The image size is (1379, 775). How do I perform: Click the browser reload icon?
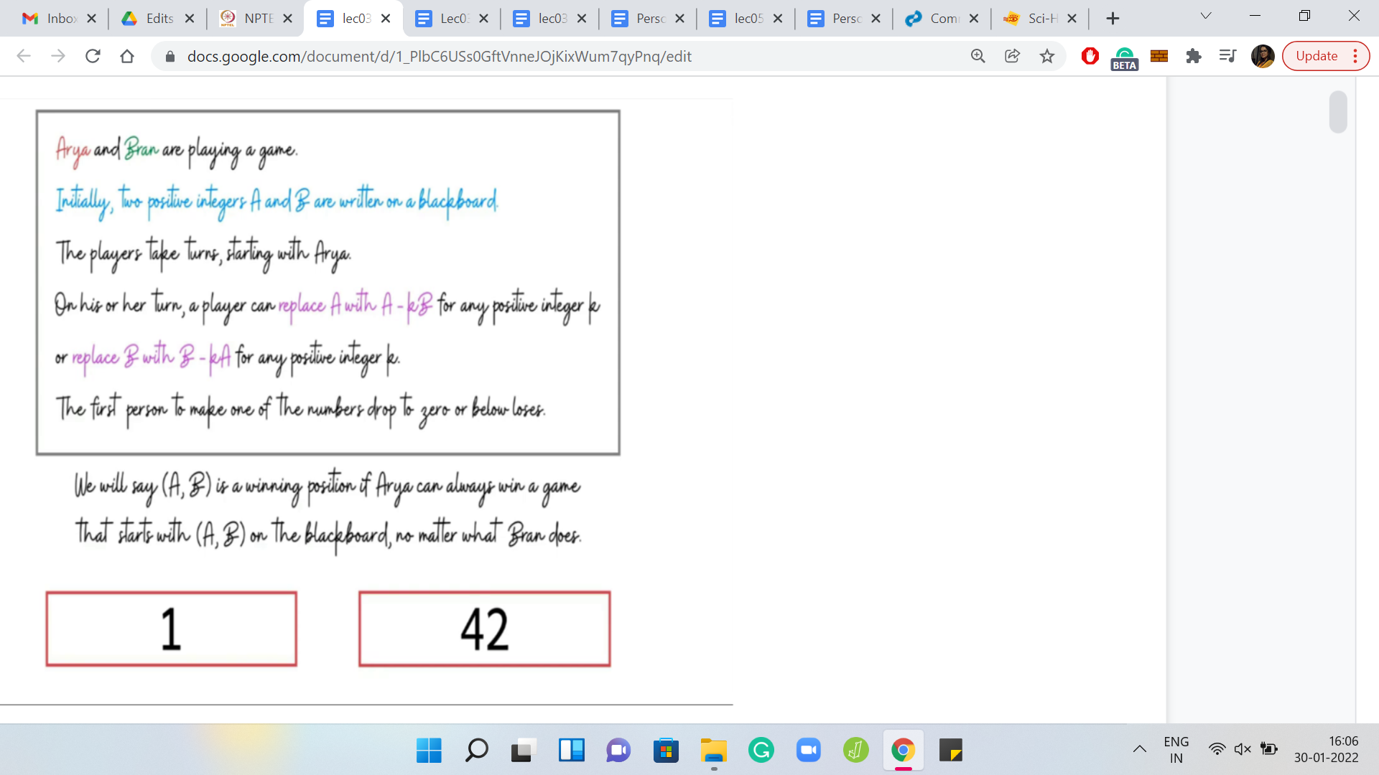click(x=93, y=56)
